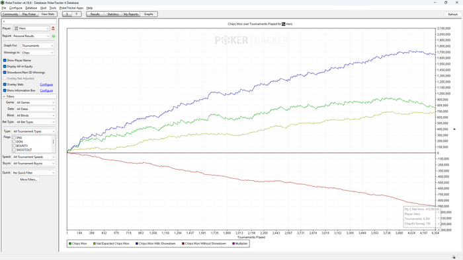Toggle Show Player Name checkbox

5,60
